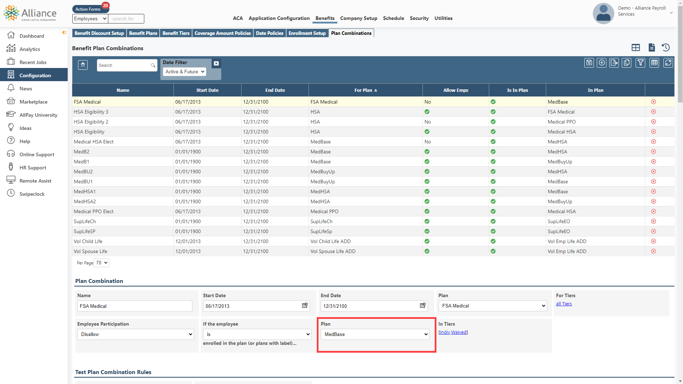Delete the Vol Spouse Life row via red X
The height and width of the screenshot is (384, 683).
click(653, 251)
